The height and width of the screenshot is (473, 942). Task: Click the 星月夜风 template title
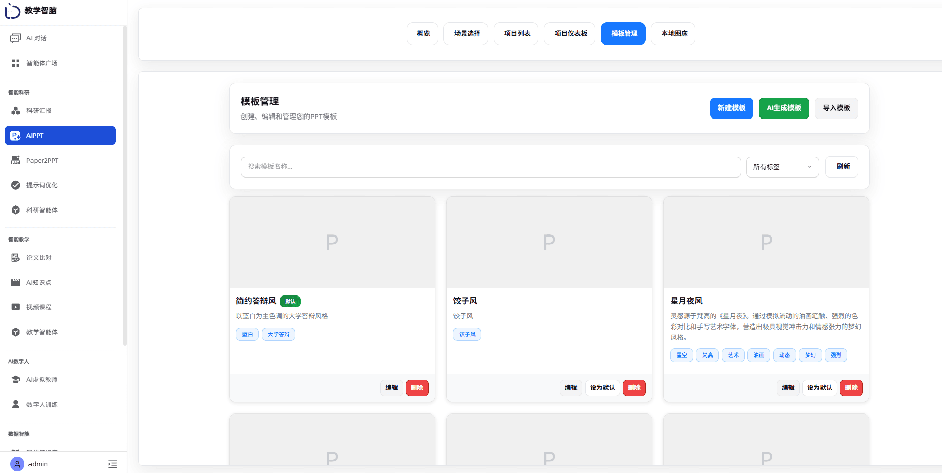coord(686,301)
